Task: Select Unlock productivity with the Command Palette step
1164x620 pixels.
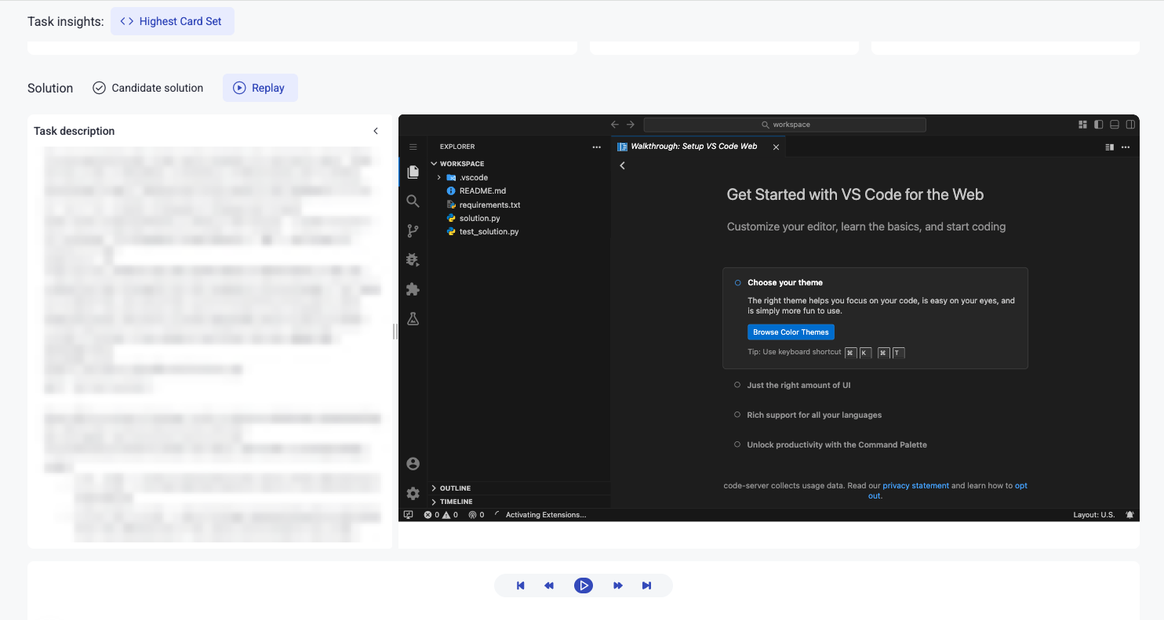Action: (837, 444)
